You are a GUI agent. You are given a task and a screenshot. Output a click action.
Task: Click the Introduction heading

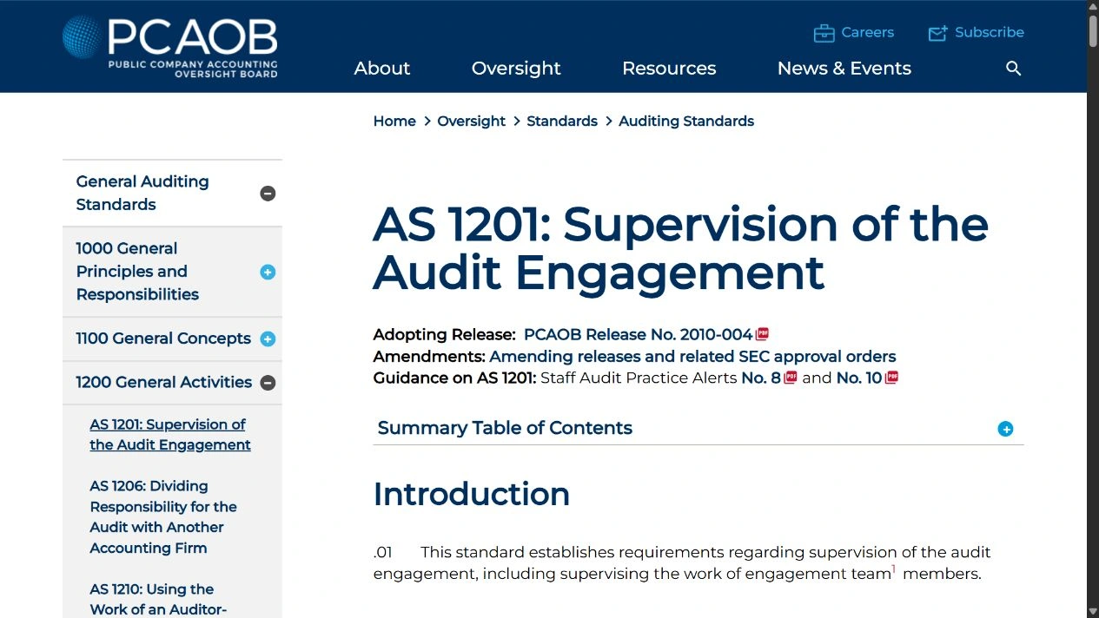[472, 494]
